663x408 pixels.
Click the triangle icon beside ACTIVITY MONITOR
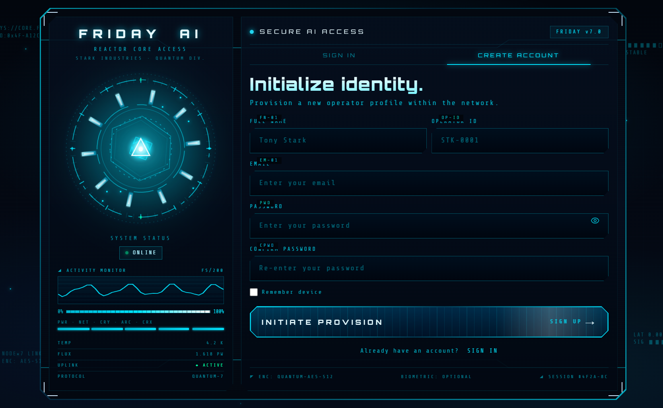(60, 271)
